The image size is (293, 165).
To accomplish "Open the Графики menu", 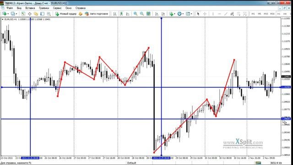I will pyautogui.click(x=44, y=8).
